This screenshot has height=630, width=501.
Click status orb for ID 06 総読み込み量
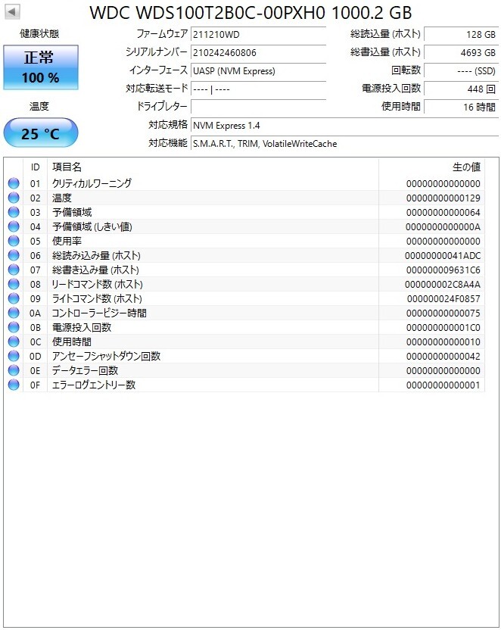pos(14,255)
